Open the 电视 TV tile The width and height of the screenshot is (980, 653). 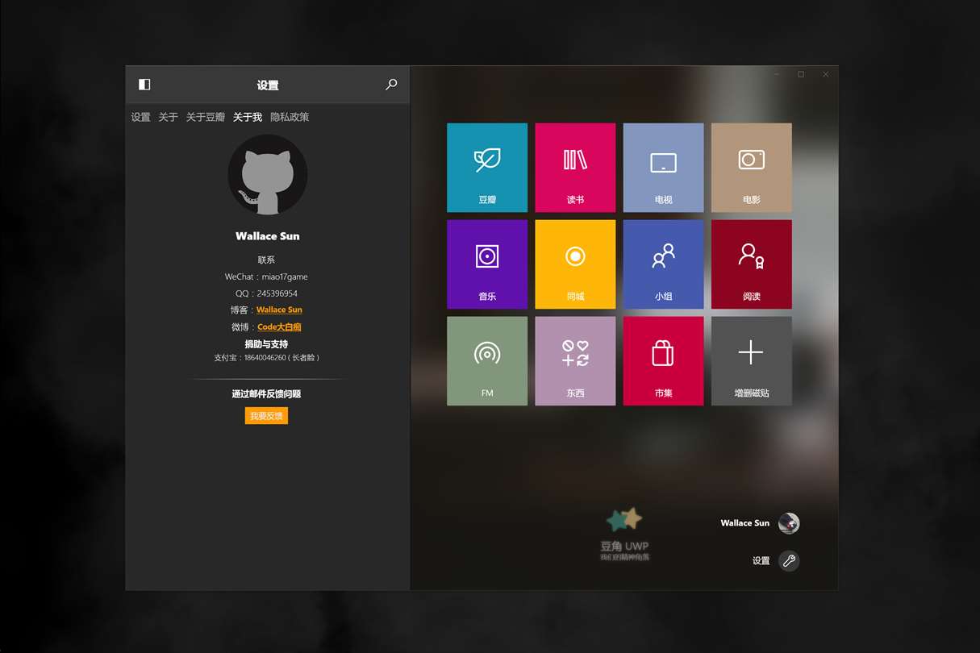click(x=663, y=168)
